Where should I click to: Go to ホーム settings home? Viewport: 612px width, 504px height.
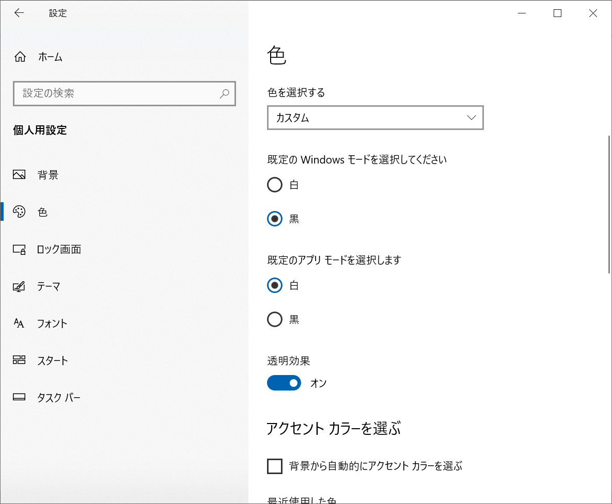(x=124, y=57)
